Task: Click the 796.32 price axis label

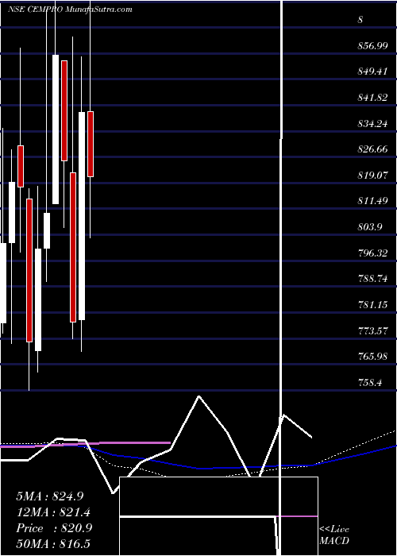Action: point(372,253)
